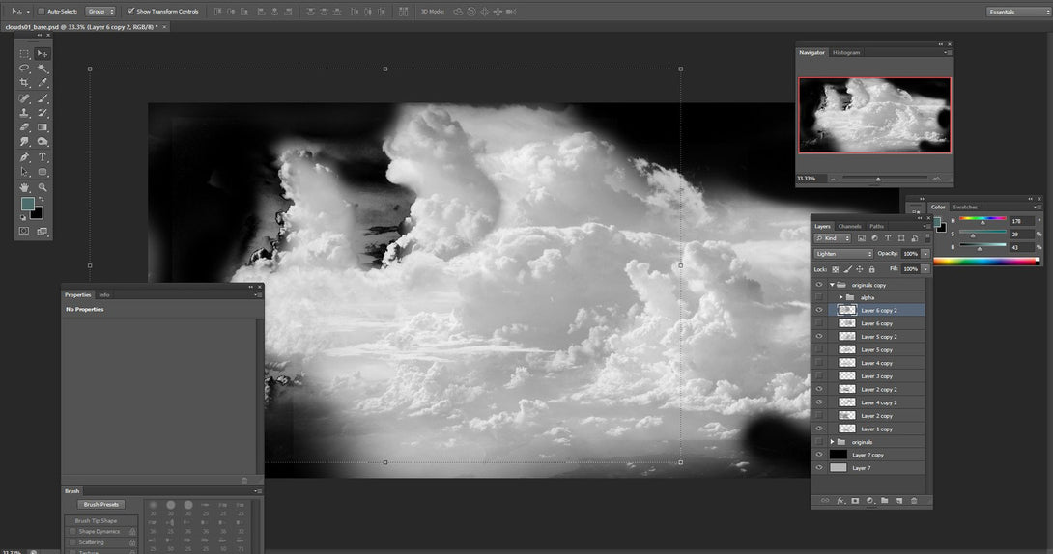The image size is (1053, 554).
Task: Select the Eraser tool
Action: 24,126
